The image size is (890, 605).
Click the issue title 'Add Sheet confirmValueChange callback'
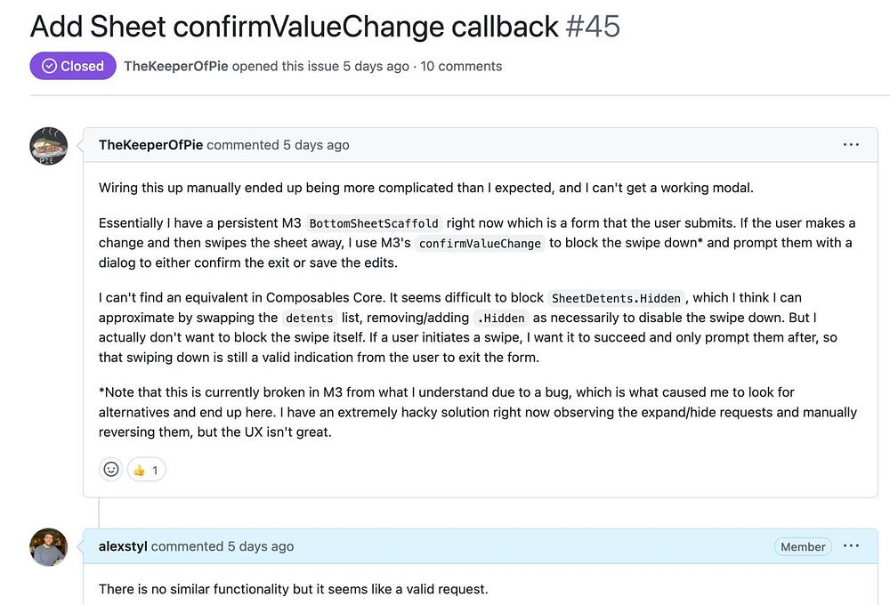pos(294,26)
